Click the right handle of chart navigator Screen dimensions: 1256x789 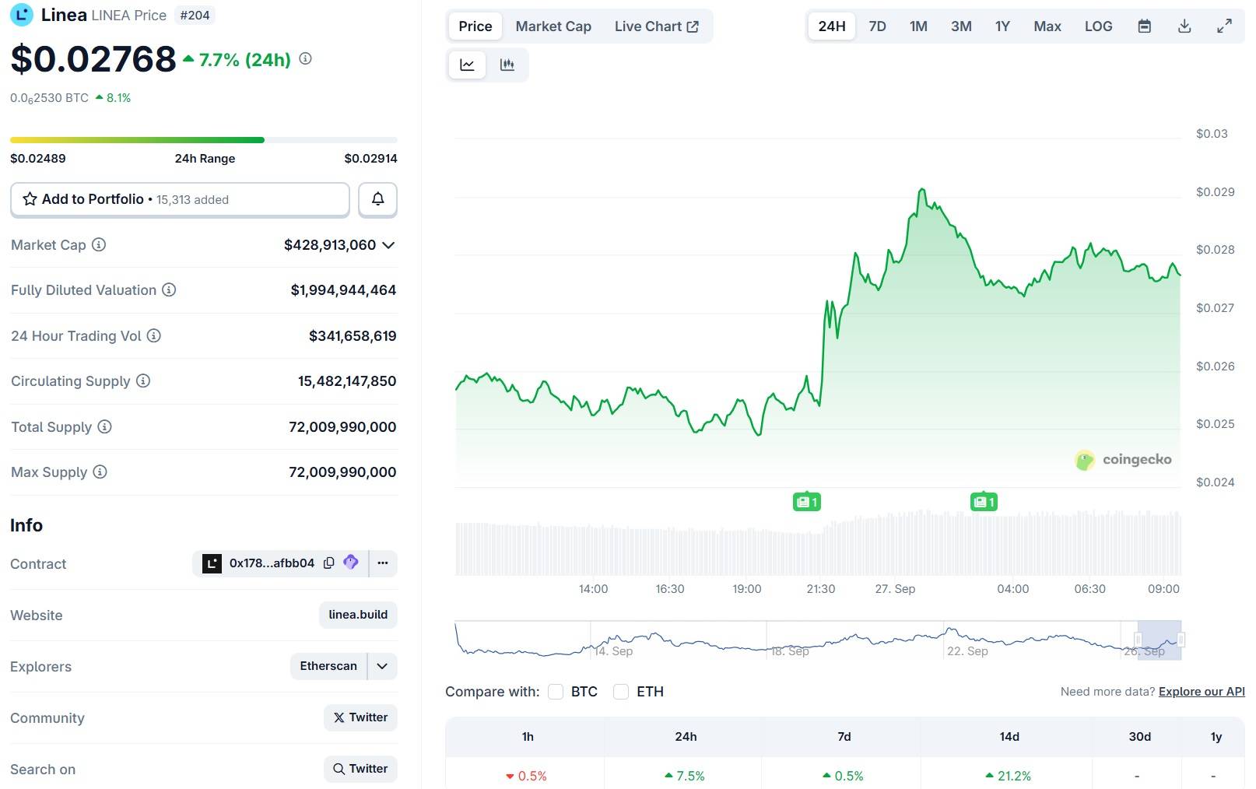pyautogui.click(x=1181, y=640)
